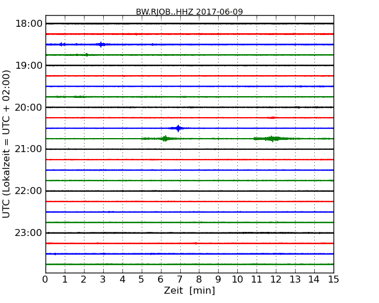
Task: Click the x-axis tick label 5
Action: (142, 280)
